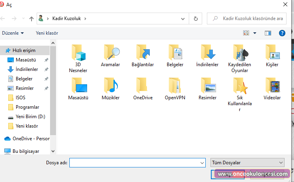Click the refresh button in address bar

(195, 18)
